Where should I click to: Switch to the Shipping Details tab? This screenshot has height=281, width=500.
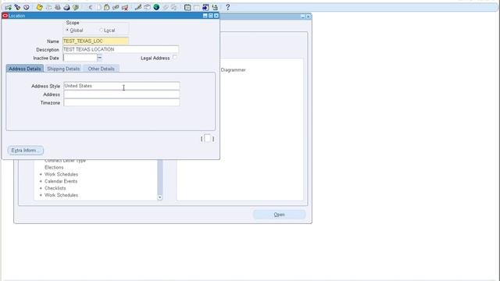pos(63,69)
